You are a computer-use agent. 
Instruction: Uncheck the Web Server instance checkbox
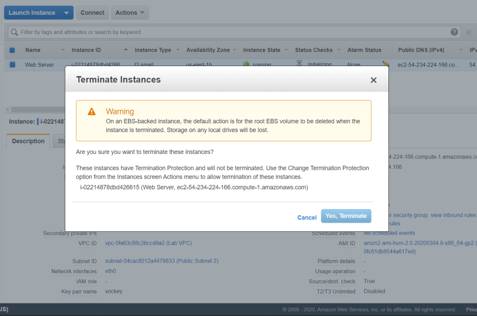point(12,65)
